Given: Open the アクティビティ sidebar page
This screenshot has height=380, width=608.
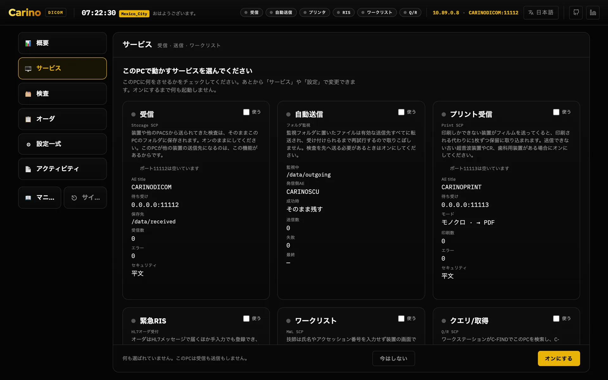Looking at the screenshot, I should point(62,169).
